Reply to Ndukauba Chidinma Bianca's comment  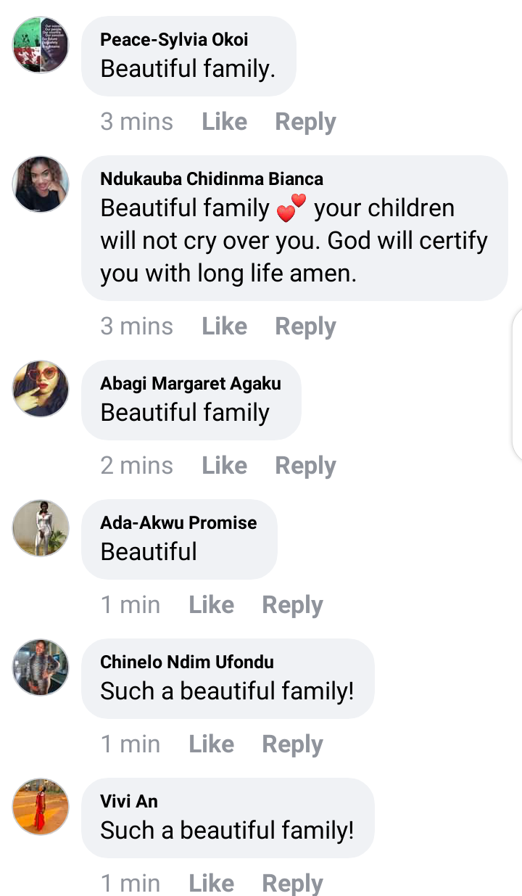[x=305, y=326]
